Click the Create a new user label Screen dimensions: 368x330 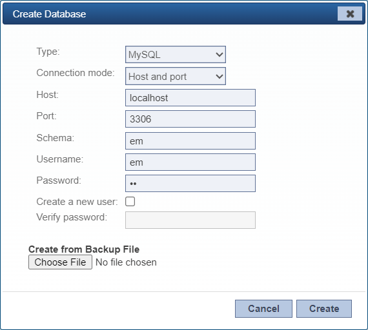click(x=77, y=202)
